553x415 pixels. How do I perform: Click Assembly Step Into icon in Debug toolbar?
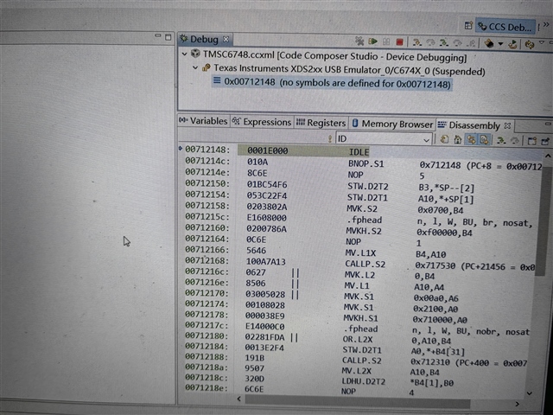(x=443, y=42)
